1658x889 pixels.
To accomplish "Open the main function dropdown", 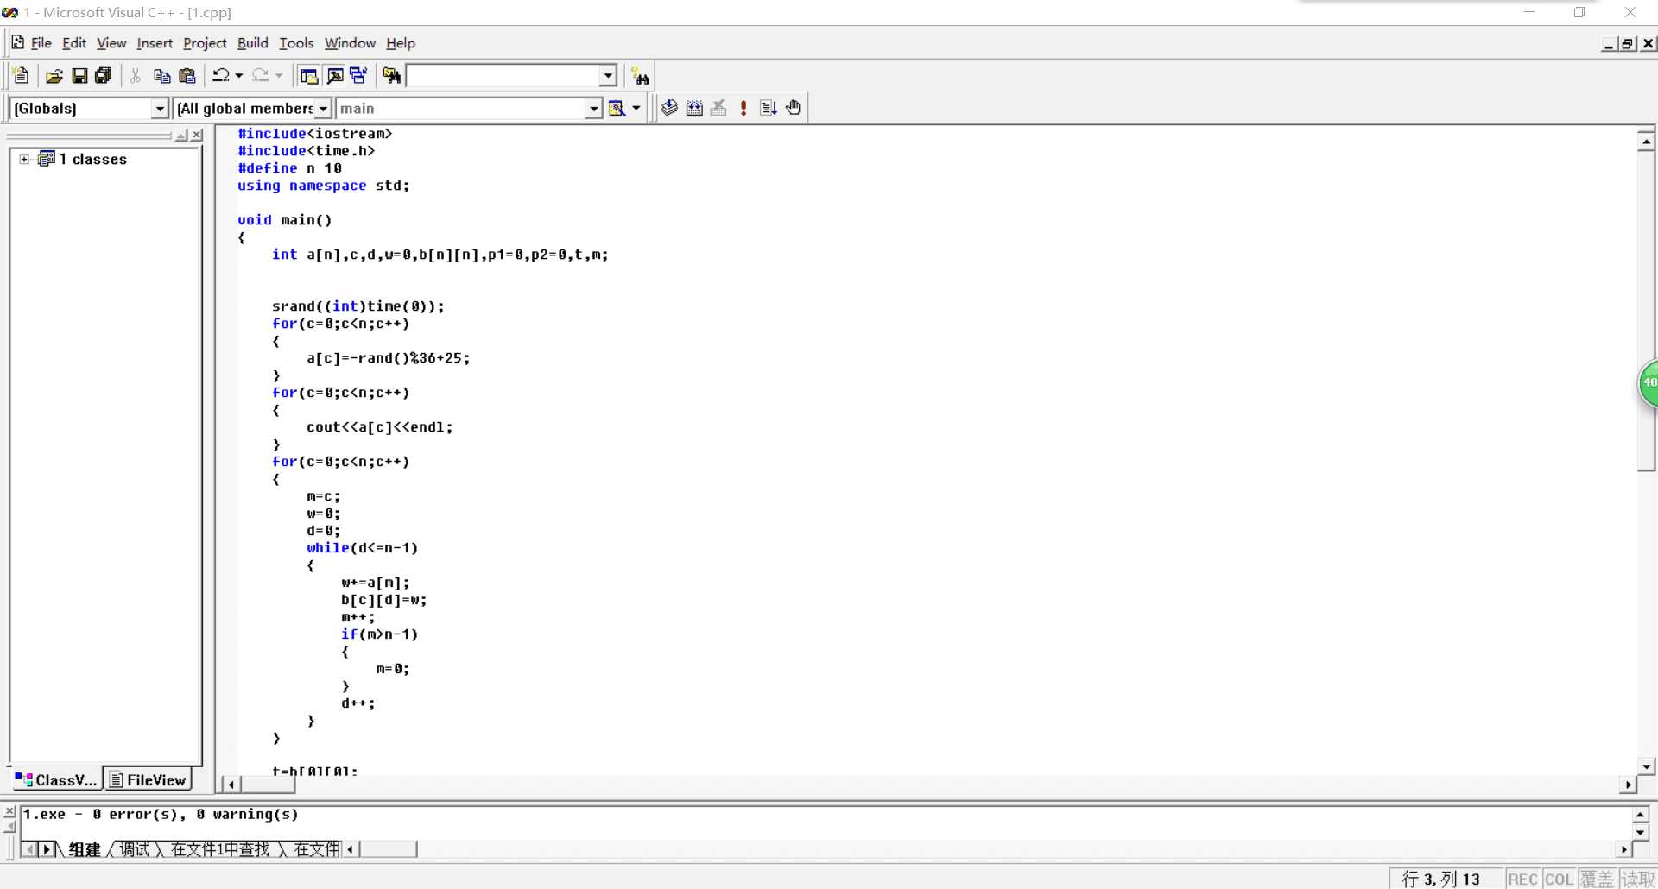I will 593,108.
